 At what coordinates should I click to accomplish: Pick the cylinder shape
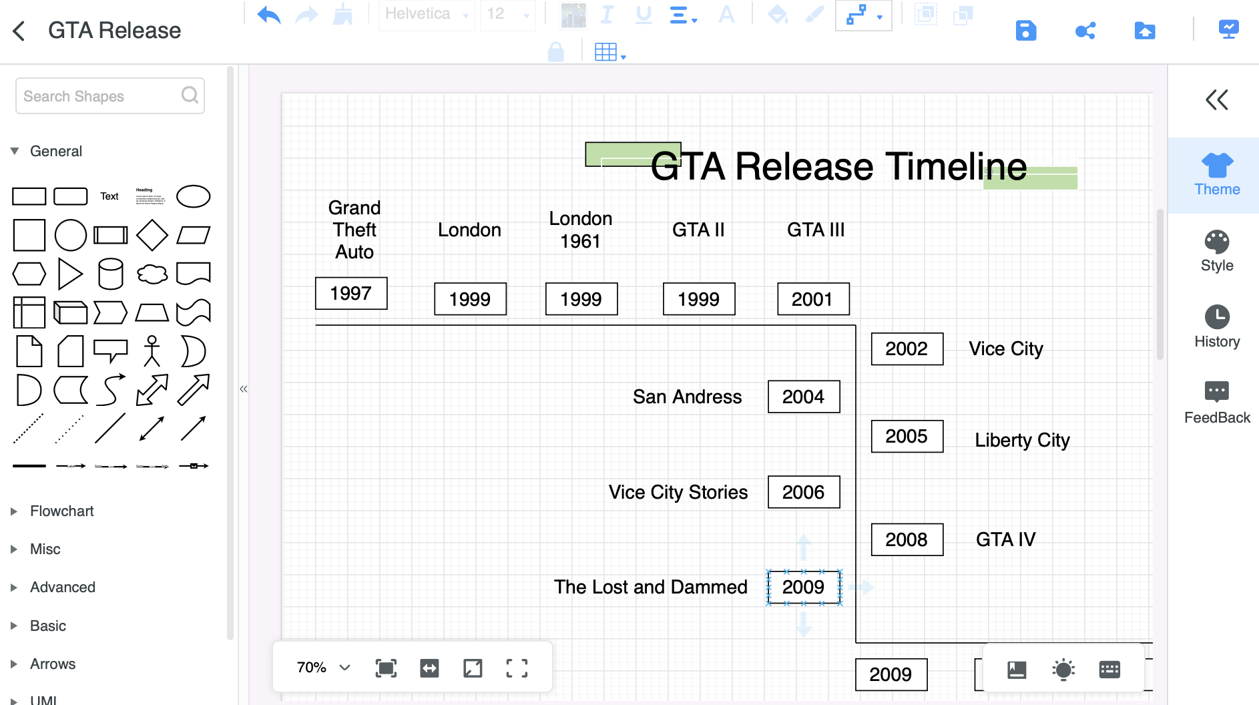pos(111,274)
